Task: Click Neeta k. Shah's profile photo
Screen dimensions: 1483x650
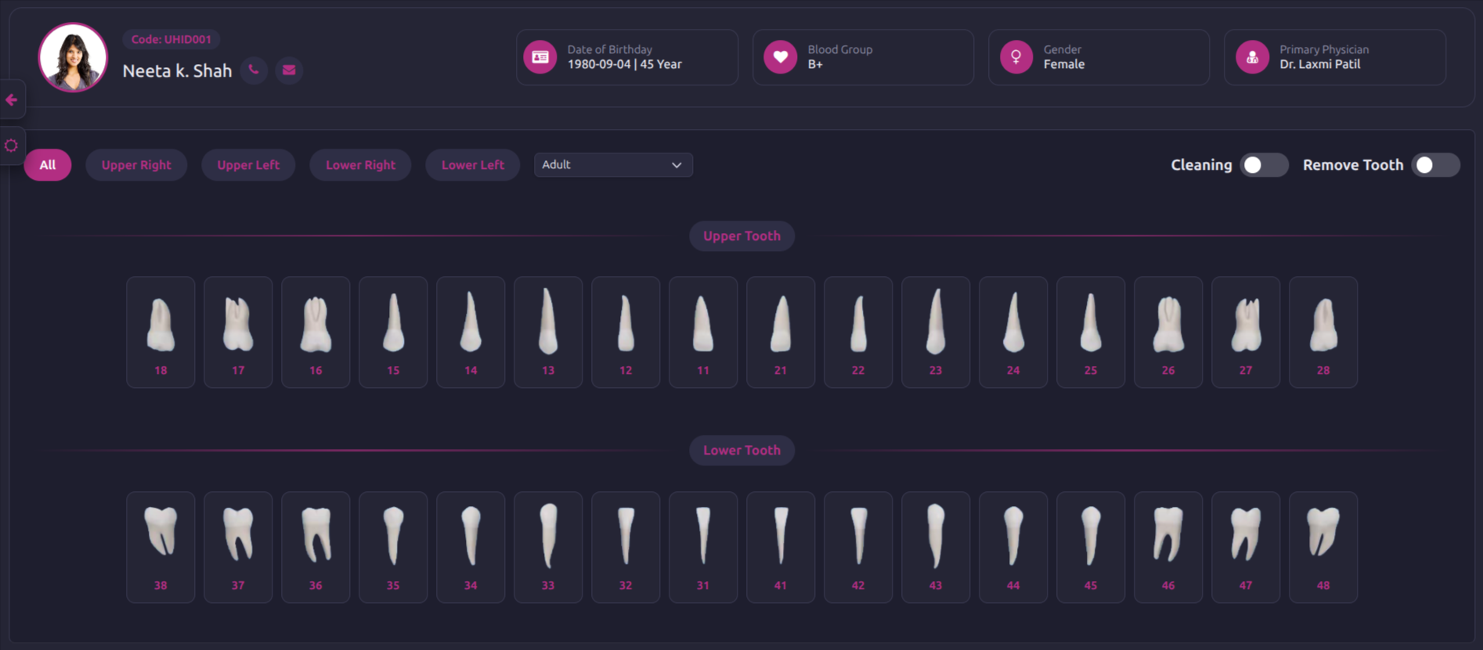Action: coord(73,58)
